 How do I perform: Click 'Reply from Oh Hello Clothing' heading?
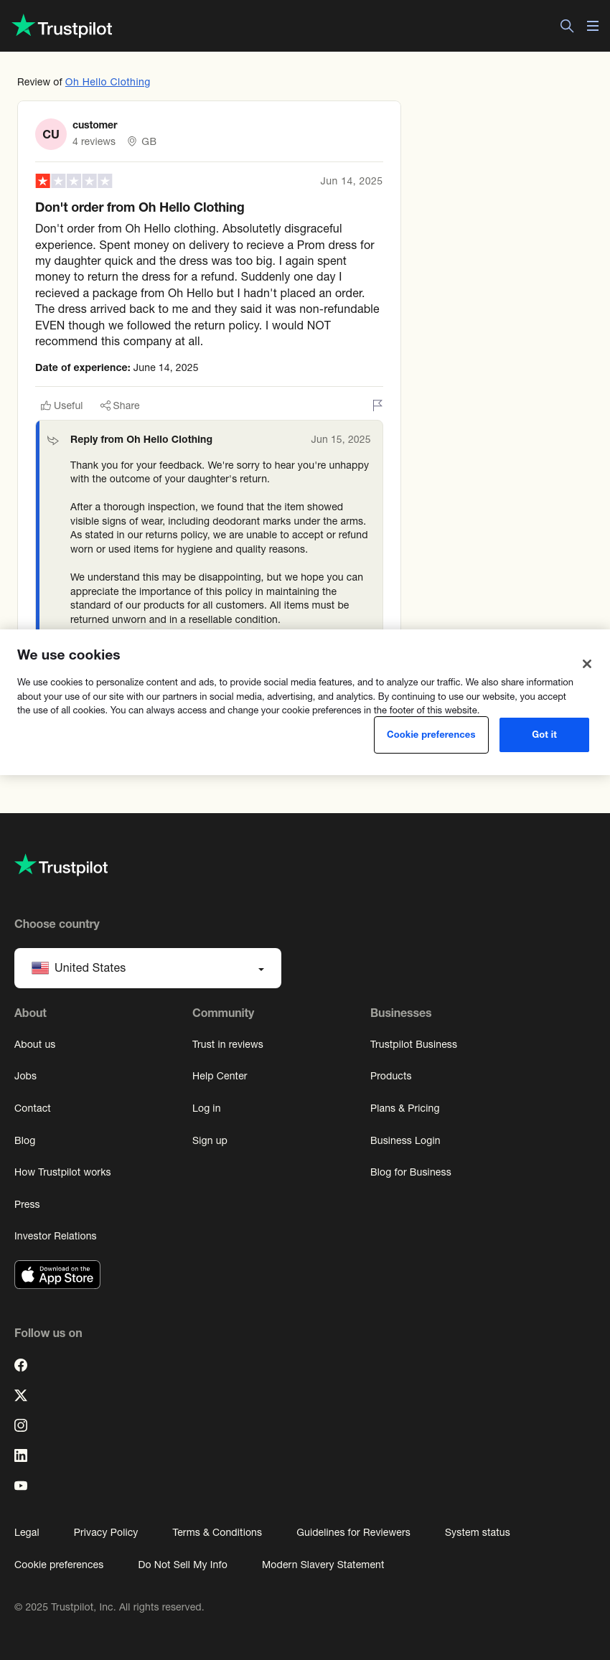[141, 439]
